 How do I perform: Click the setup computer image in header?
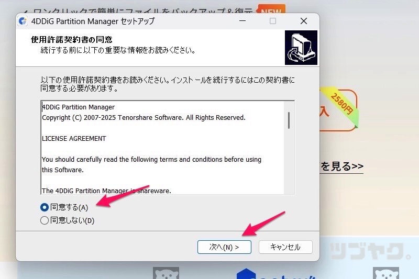301,48
